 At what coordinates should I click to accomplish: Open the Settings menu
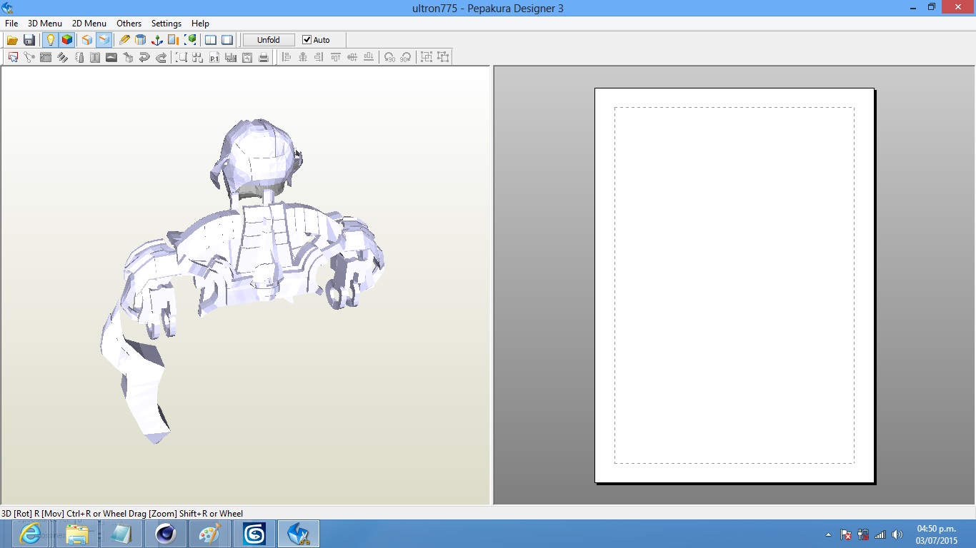coord(166,24)
